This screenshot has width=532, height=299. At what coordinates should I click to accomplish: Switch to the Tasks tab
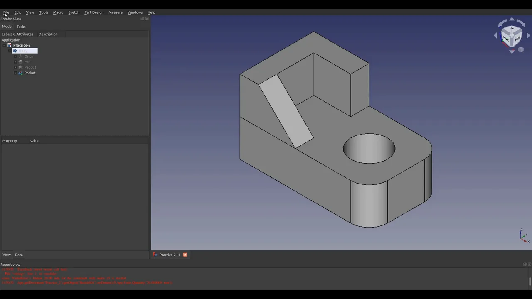click(x=21, y=27)
